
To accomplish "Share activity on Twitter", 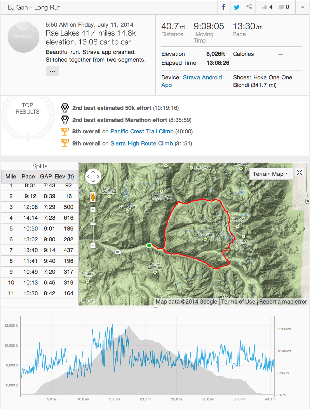I will click(x=237, y=7).
